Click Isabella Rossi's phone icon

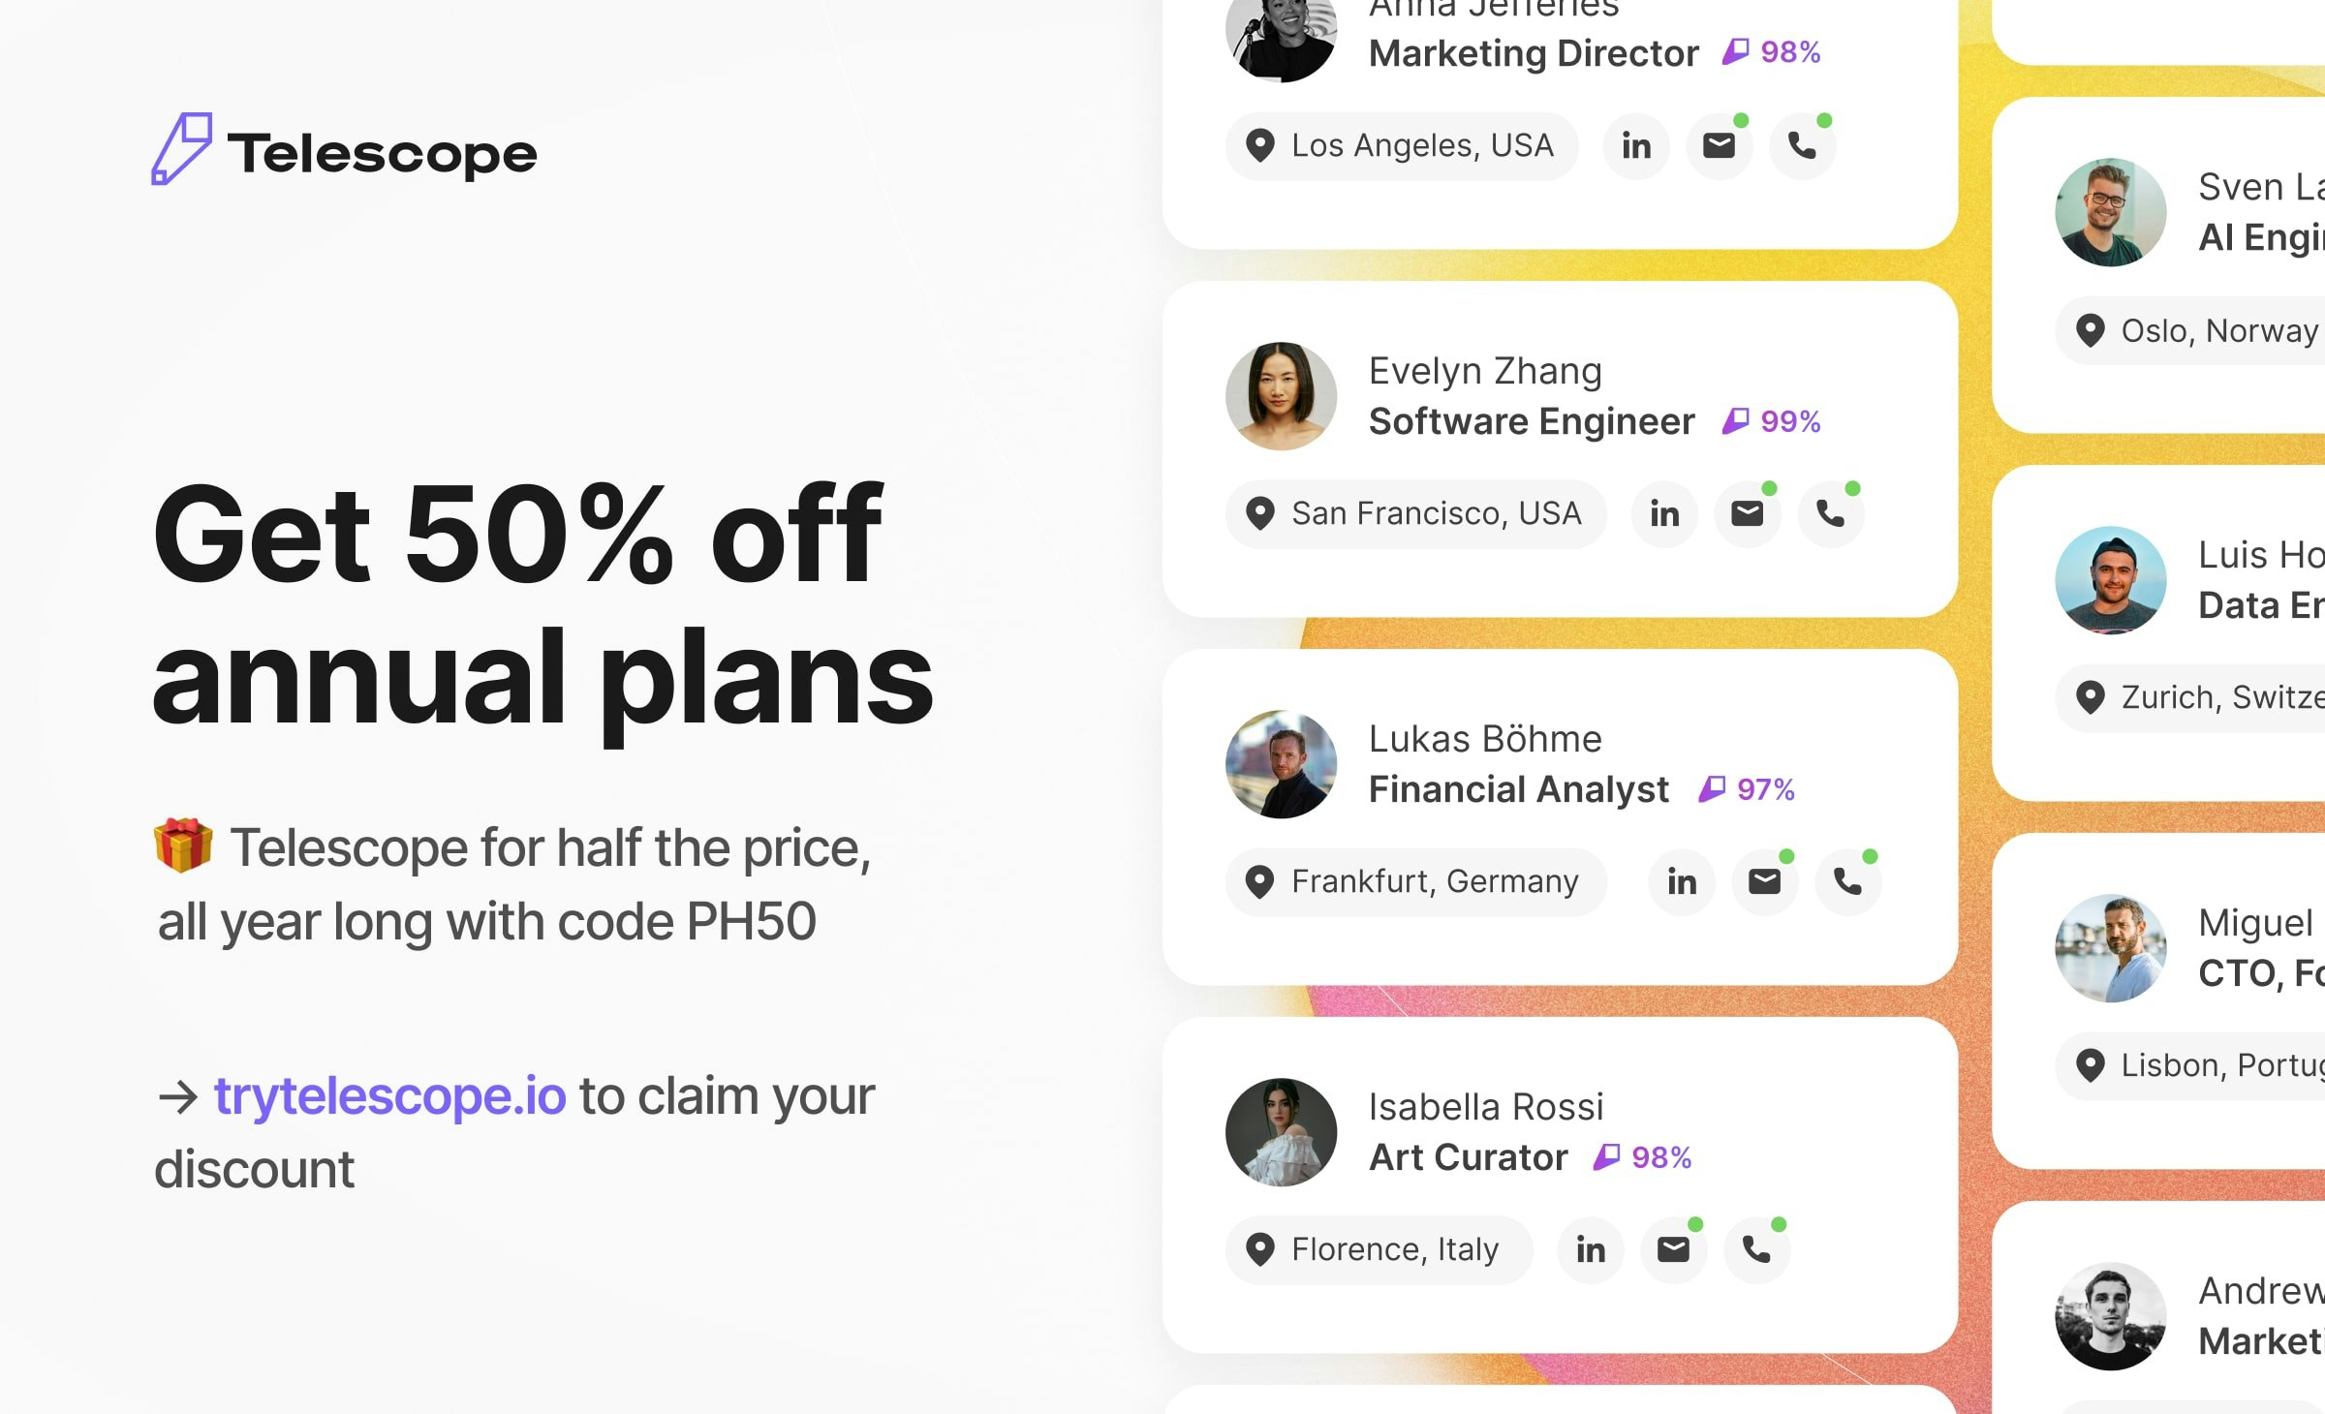pos(1756,1249)
